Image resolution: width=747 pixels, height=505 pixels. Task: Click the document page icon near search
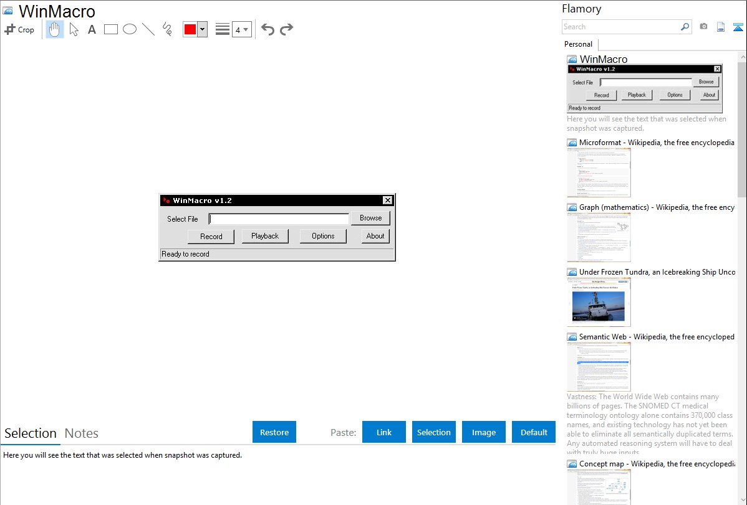(x=721, y=27)
